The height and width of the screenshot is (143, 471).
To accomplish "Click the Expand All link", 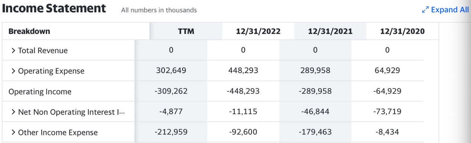I will point(446,10).
